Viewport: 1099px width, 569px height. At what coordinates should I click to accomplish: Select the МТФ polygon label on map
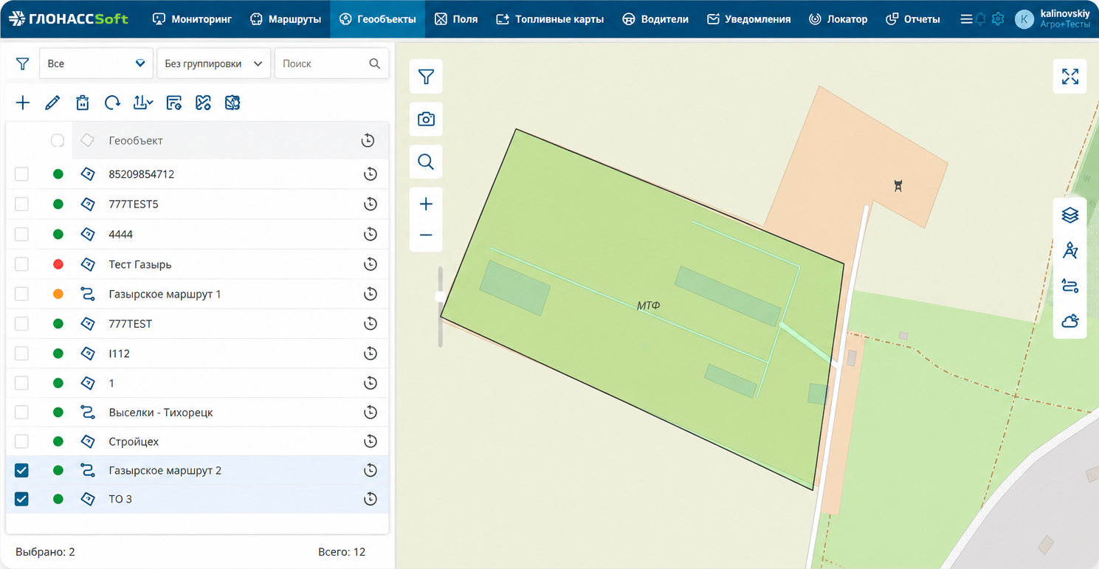(x=648, y=306)
